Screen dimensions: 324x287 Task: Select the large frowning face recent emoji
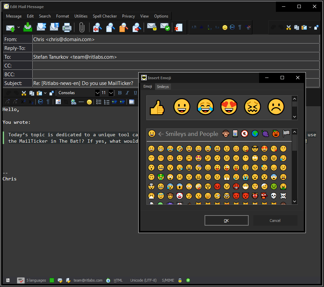[x=276, y=107]
